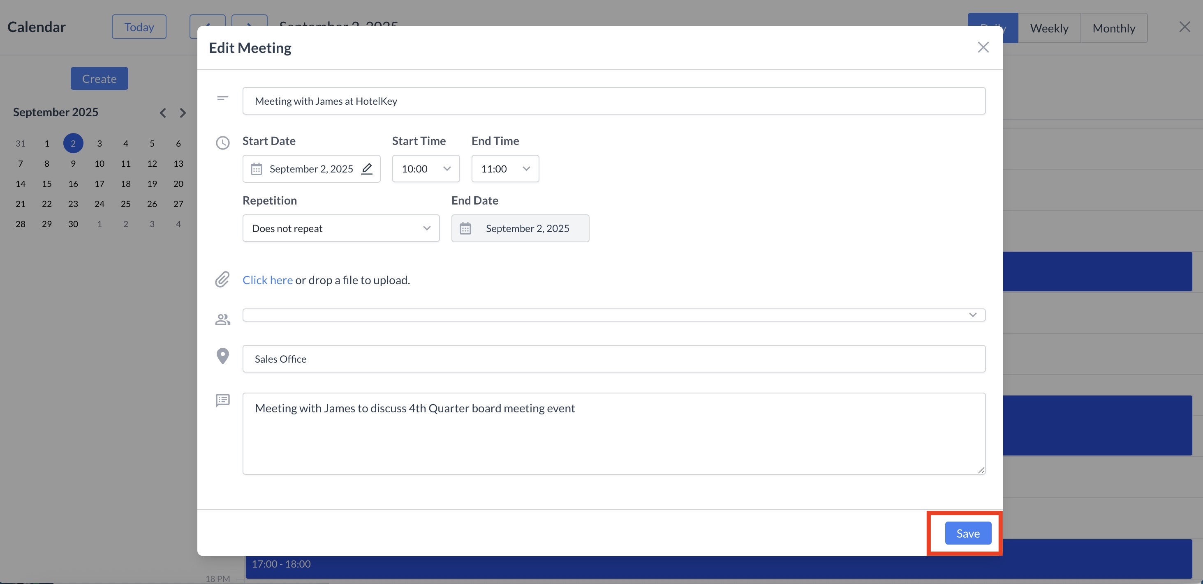Click the Start Date calendar icon
This screenshot has width=1203, height=584.
[x=257, y=169]
